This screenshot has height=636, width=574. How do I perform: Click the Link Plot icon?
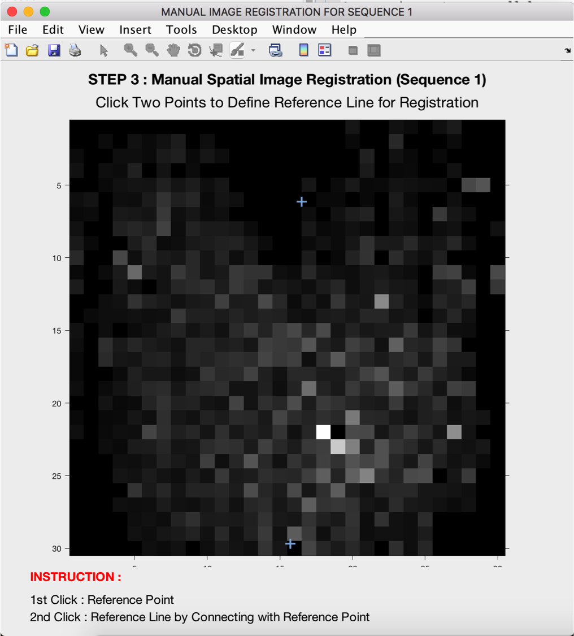[x=275, y=50]
